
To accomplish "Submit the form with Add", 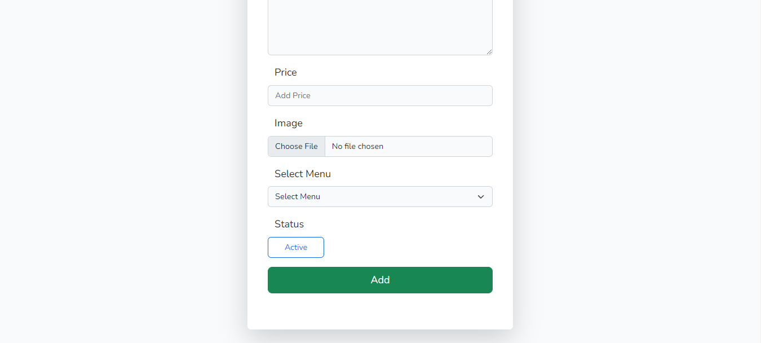I will click(x=380, y=280).
